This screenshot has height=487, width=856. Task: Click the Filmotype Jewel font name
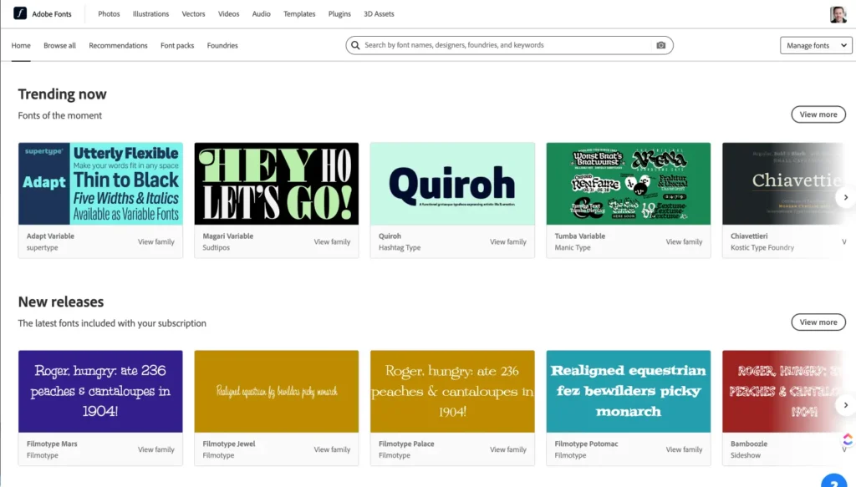point(229,444)
